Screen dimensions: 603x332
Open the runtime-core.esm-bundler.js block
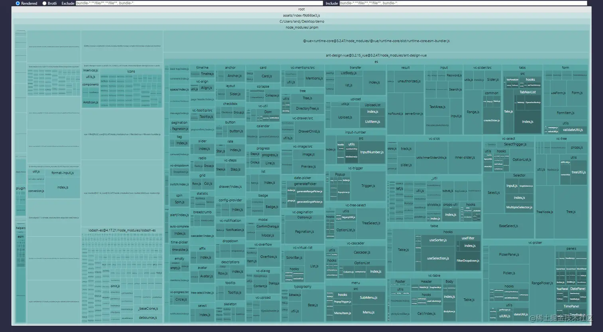(x=376, y=41)
